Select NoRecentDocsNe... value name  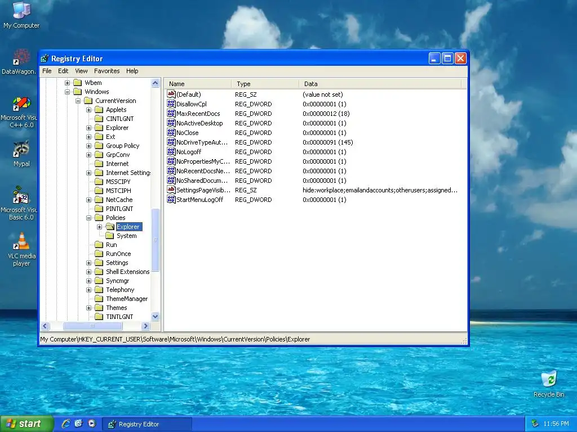click(203, 171)
